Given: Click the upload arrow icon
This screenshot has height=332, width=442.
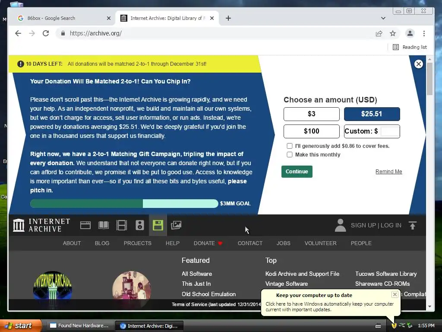Looking at the screenshot, I should point(412,225).
